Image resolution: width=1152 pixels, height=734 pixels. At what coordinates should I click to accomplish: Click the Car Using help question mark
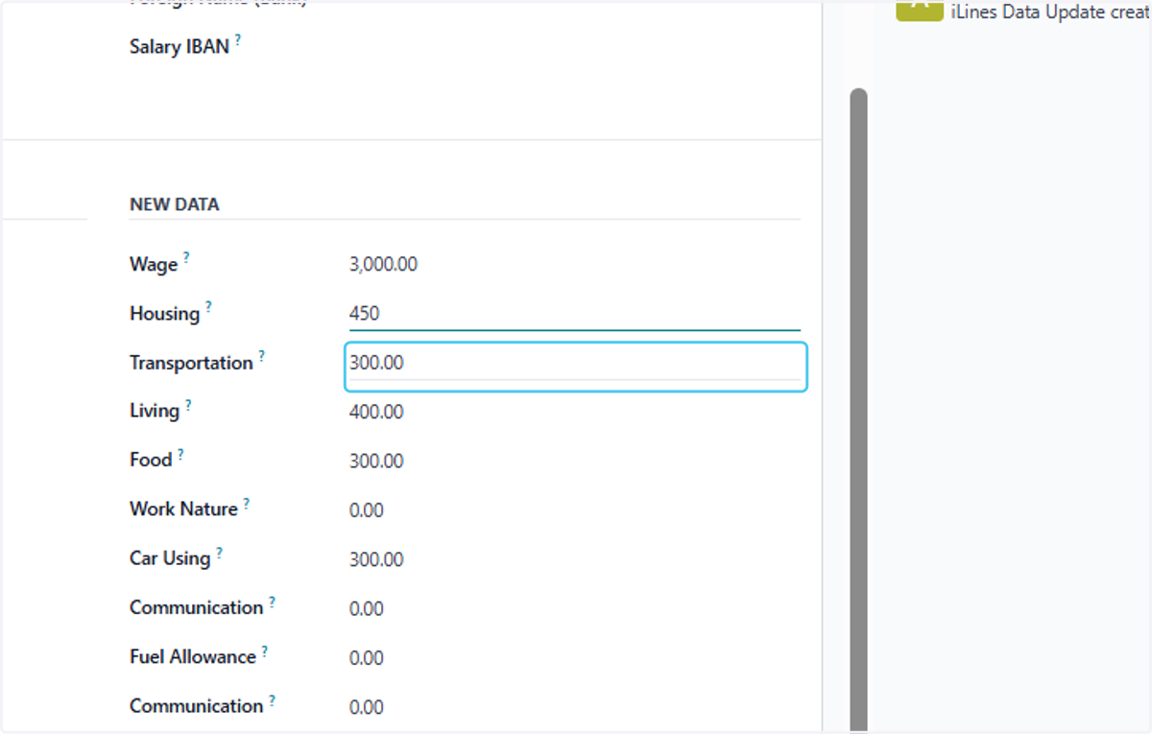[x=219, y=553]
